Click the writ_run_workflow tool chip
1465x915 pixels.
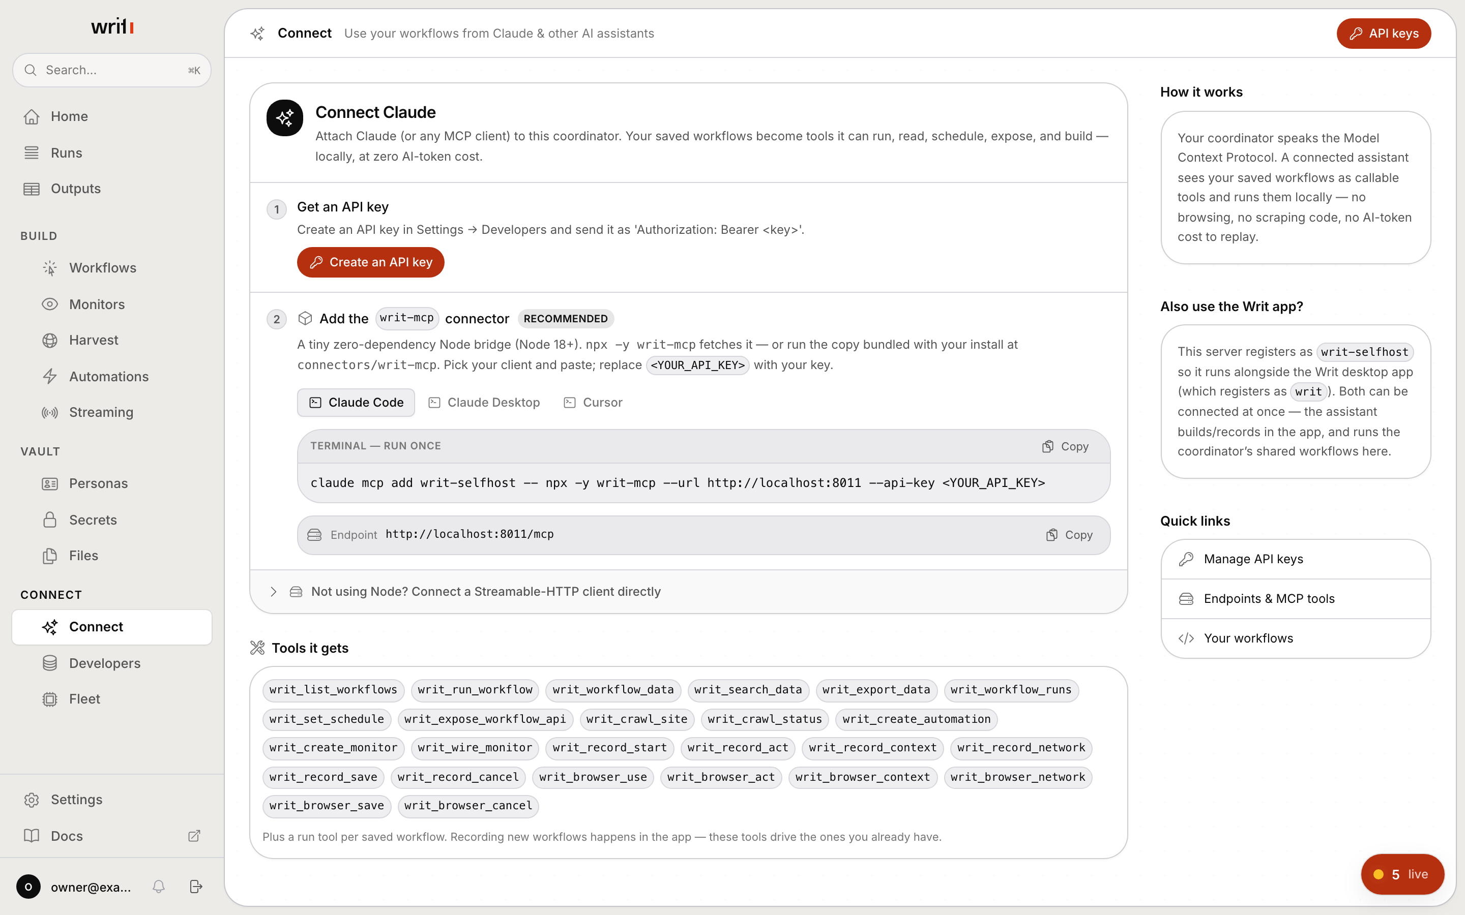[475, 690]
